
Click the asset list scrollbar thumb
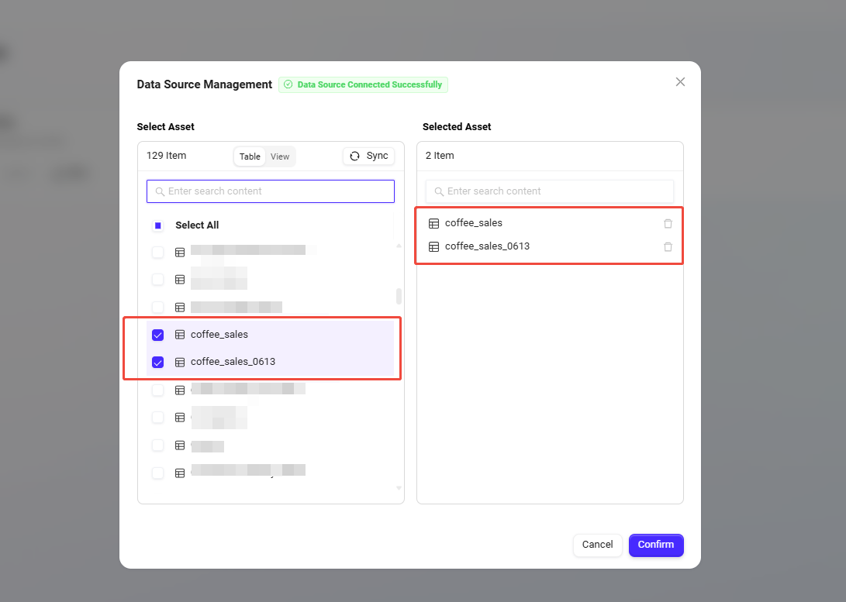pos(399,296)
